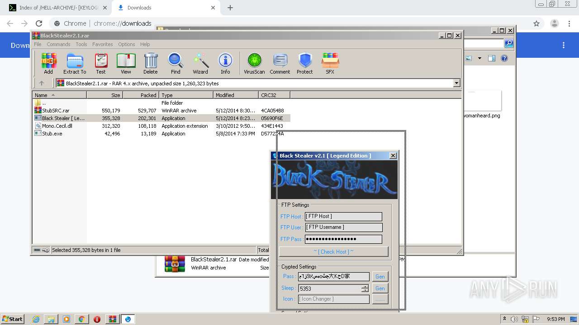Image resolution: width=579 pixels, height=325 pixels.
Task: Click Gen button next to Sleep
Action: (380, 288)
